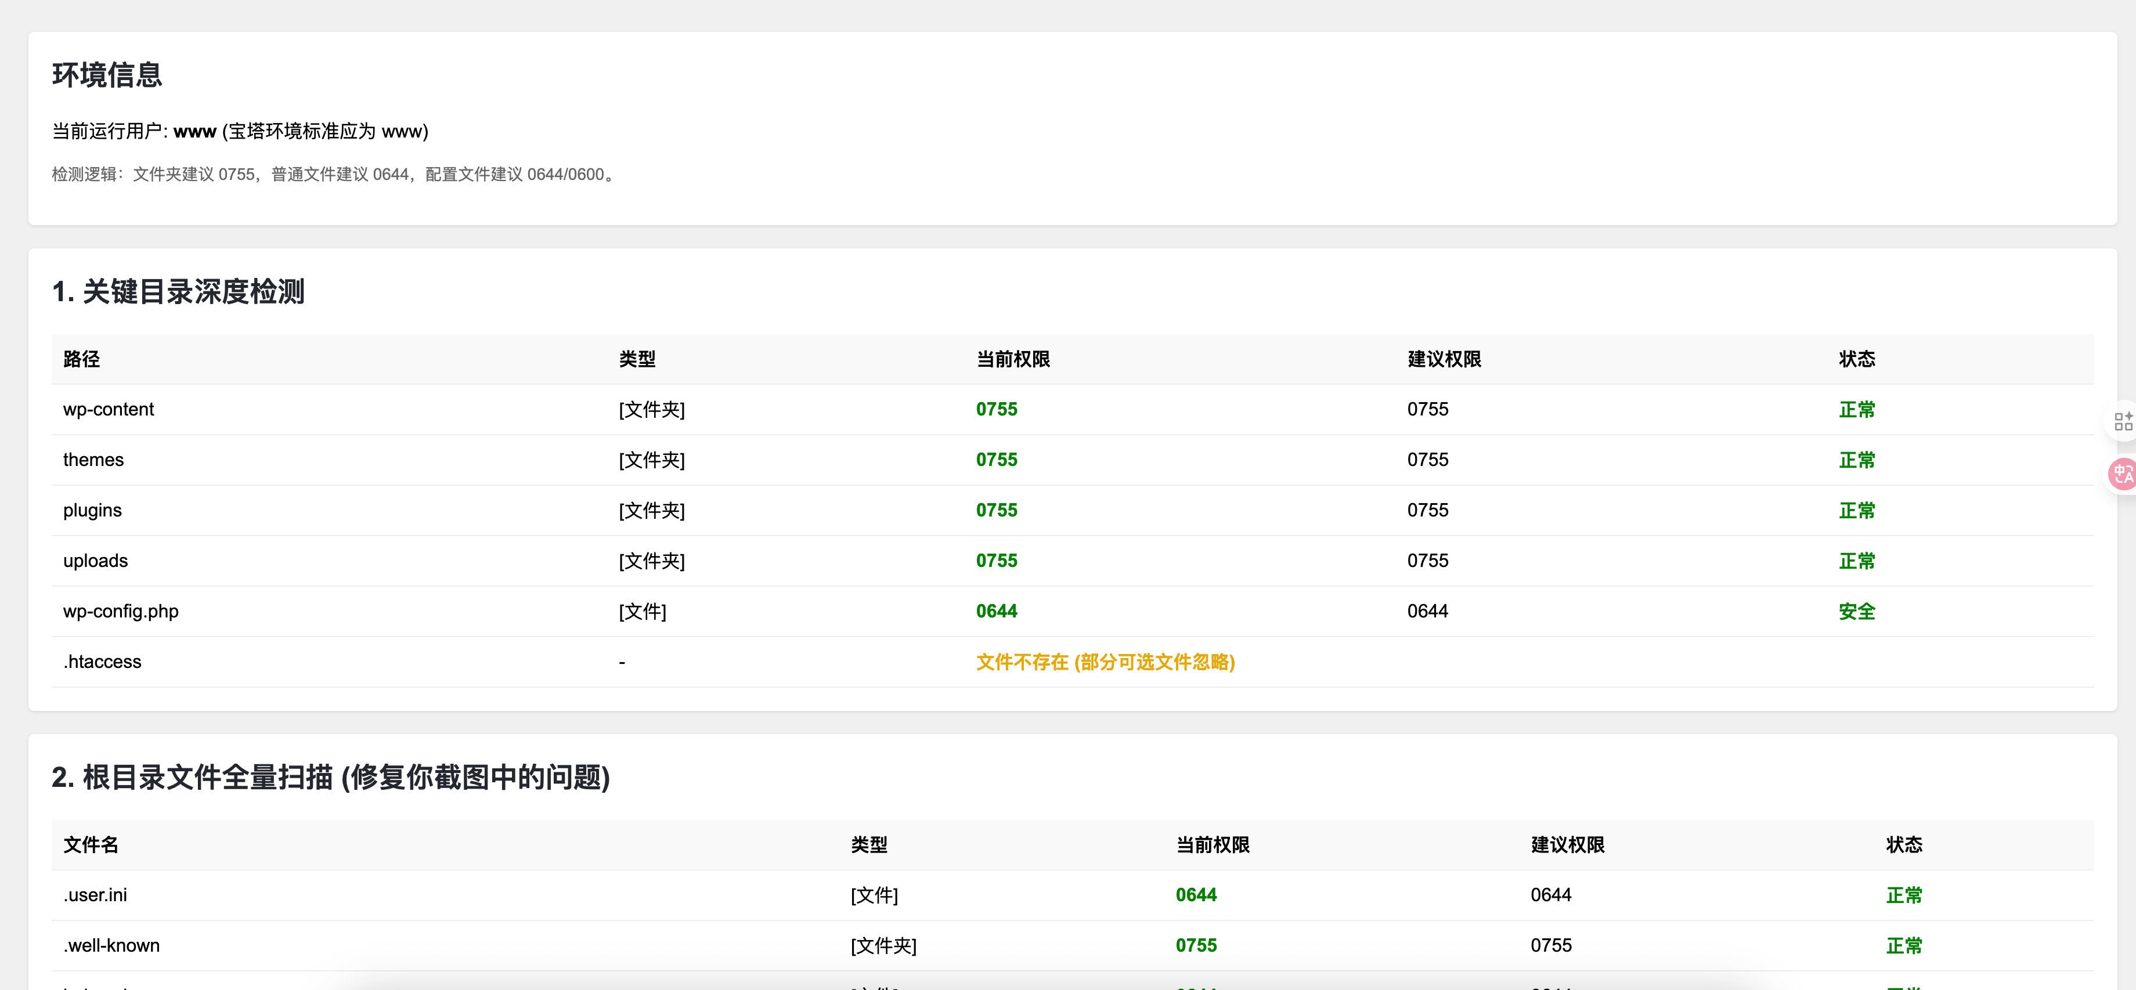The image size is (2136, 990).
Task: Click 当前权限 header in first table
Action: 1012,359
